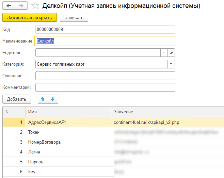Click the Комментарий text field
The image size is (224, 178).
105,87
